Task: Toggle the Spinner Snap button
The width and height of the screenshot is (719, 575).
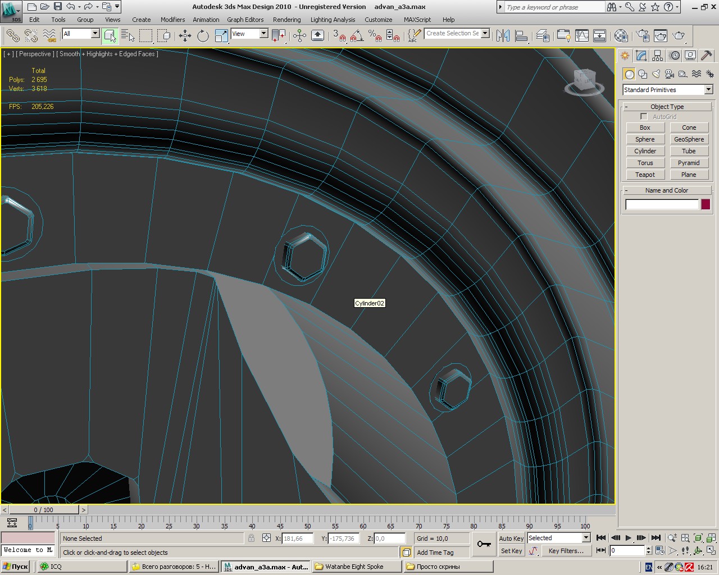Action: point(393,36)
